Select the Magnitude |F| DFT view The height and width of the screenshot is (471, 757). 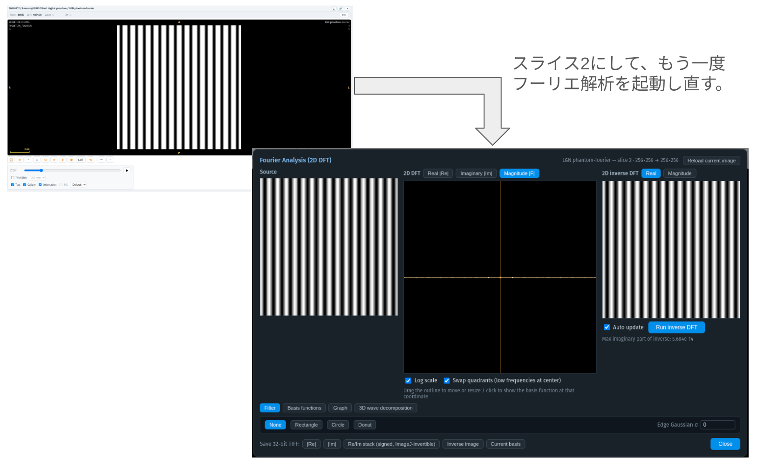519,173
